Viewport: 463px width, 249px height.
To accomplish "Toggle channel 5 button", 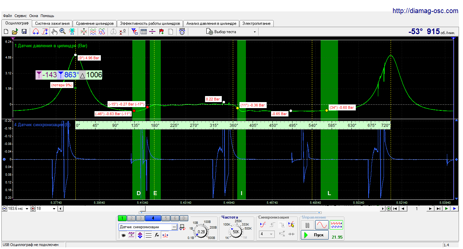I will 166,218.
